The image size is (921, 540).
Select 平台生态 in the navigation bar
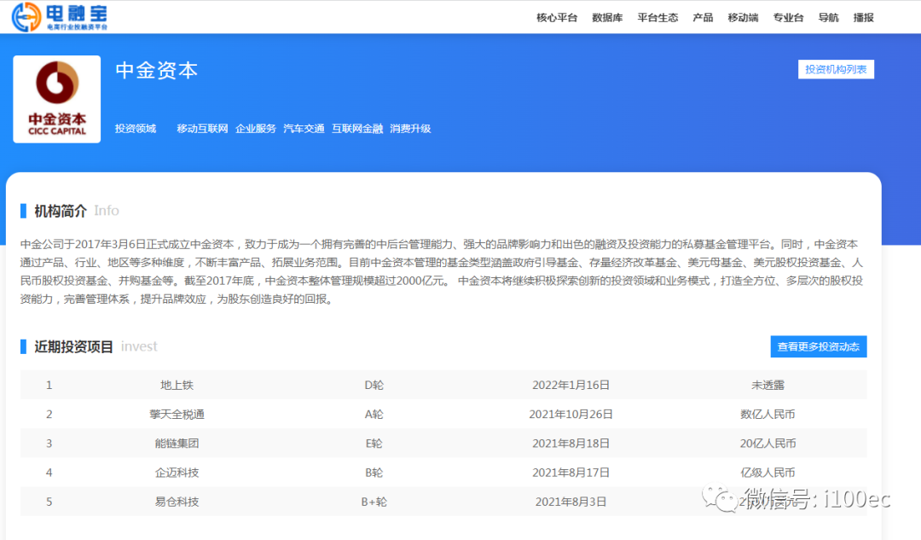(657, 18)
